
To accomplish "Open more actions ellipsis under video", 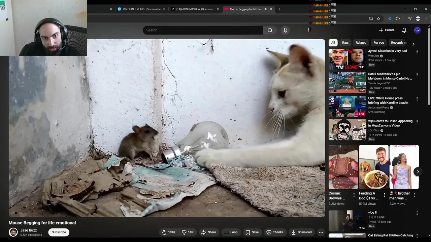I will [321, 232].
